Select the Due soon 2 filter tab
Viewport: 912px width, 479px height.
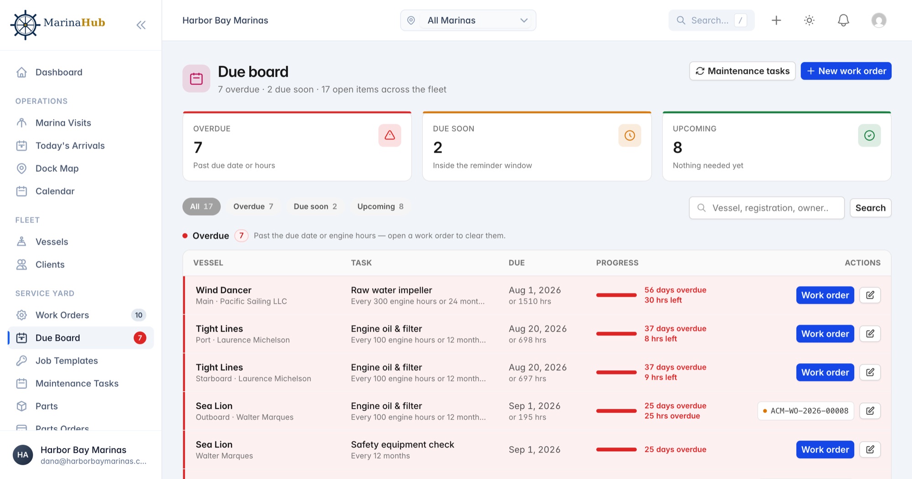tap(315, 206)
